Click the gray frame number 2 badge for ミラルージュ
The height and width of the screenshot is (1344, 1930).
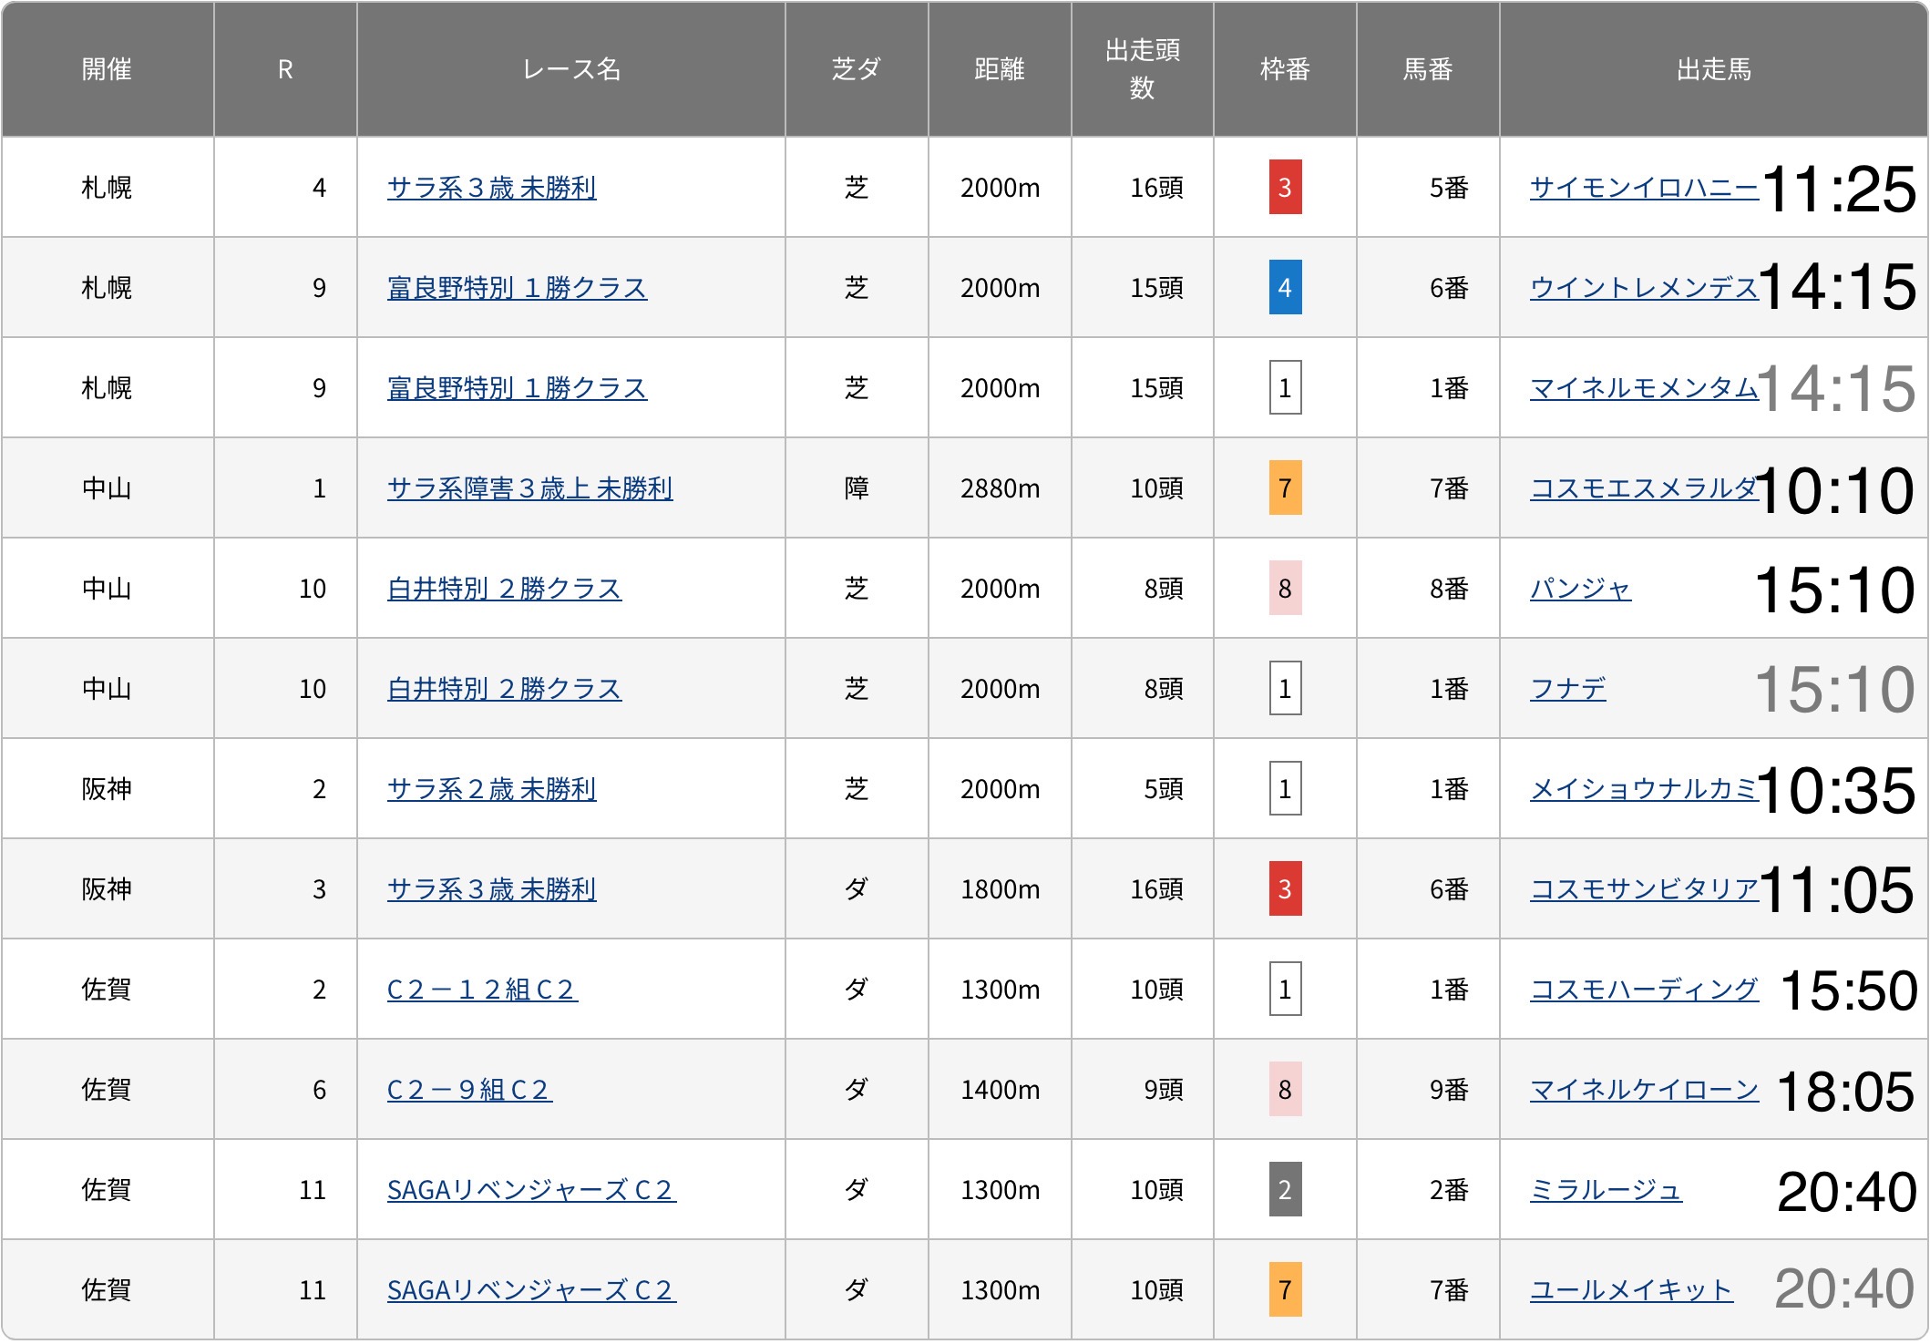point(1284,1190)
